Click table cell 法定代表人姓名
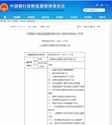The height and width of the screenshot is (125, 112). point(42,65)
